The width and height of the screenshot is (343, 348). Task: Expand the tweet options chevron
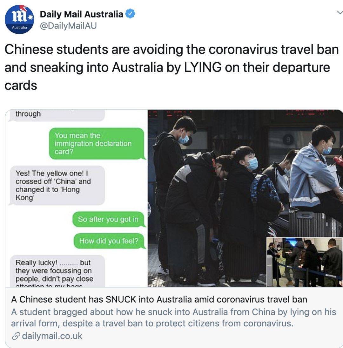340,12
